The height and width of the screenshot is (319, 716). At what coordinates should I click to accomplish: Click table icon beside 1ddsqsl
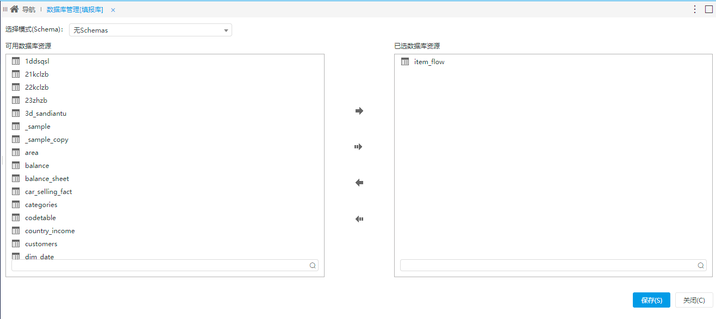[16, 61]
